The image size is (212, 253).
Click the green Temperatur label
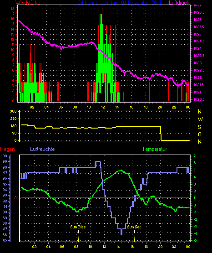pos(155,149)
